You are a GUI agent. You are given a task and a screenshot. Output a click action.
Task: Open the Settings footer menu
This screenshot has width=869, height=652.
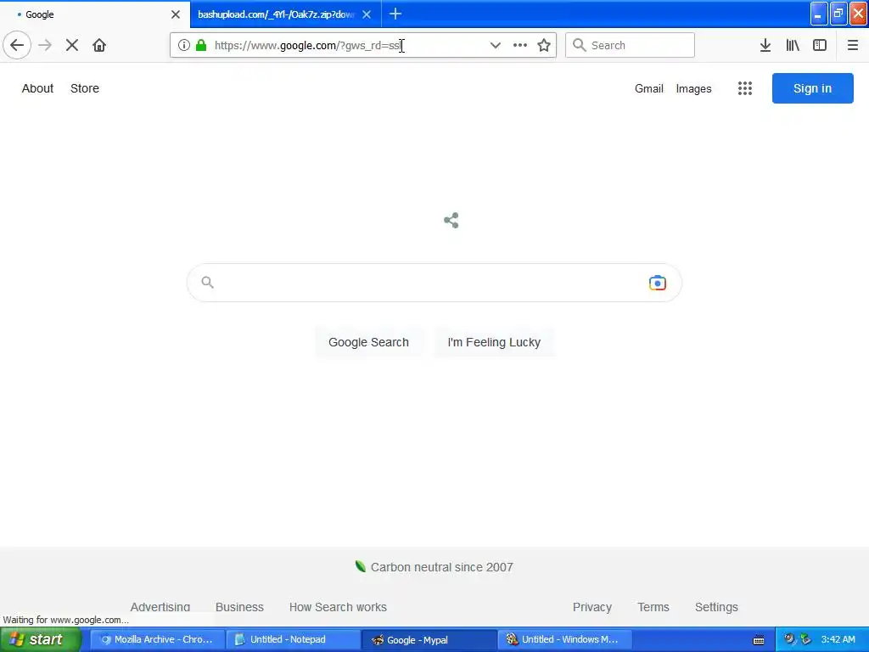(x=716, y=607)
